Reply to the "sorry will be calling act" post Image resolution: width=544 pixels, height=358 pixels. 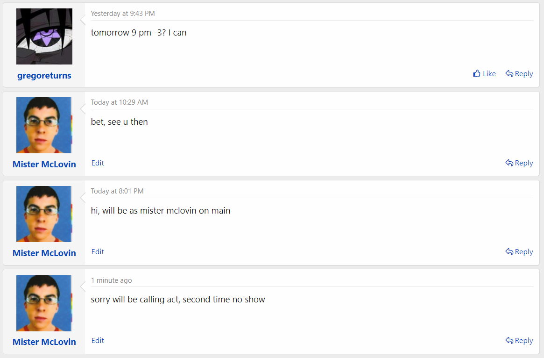(519, 341)
